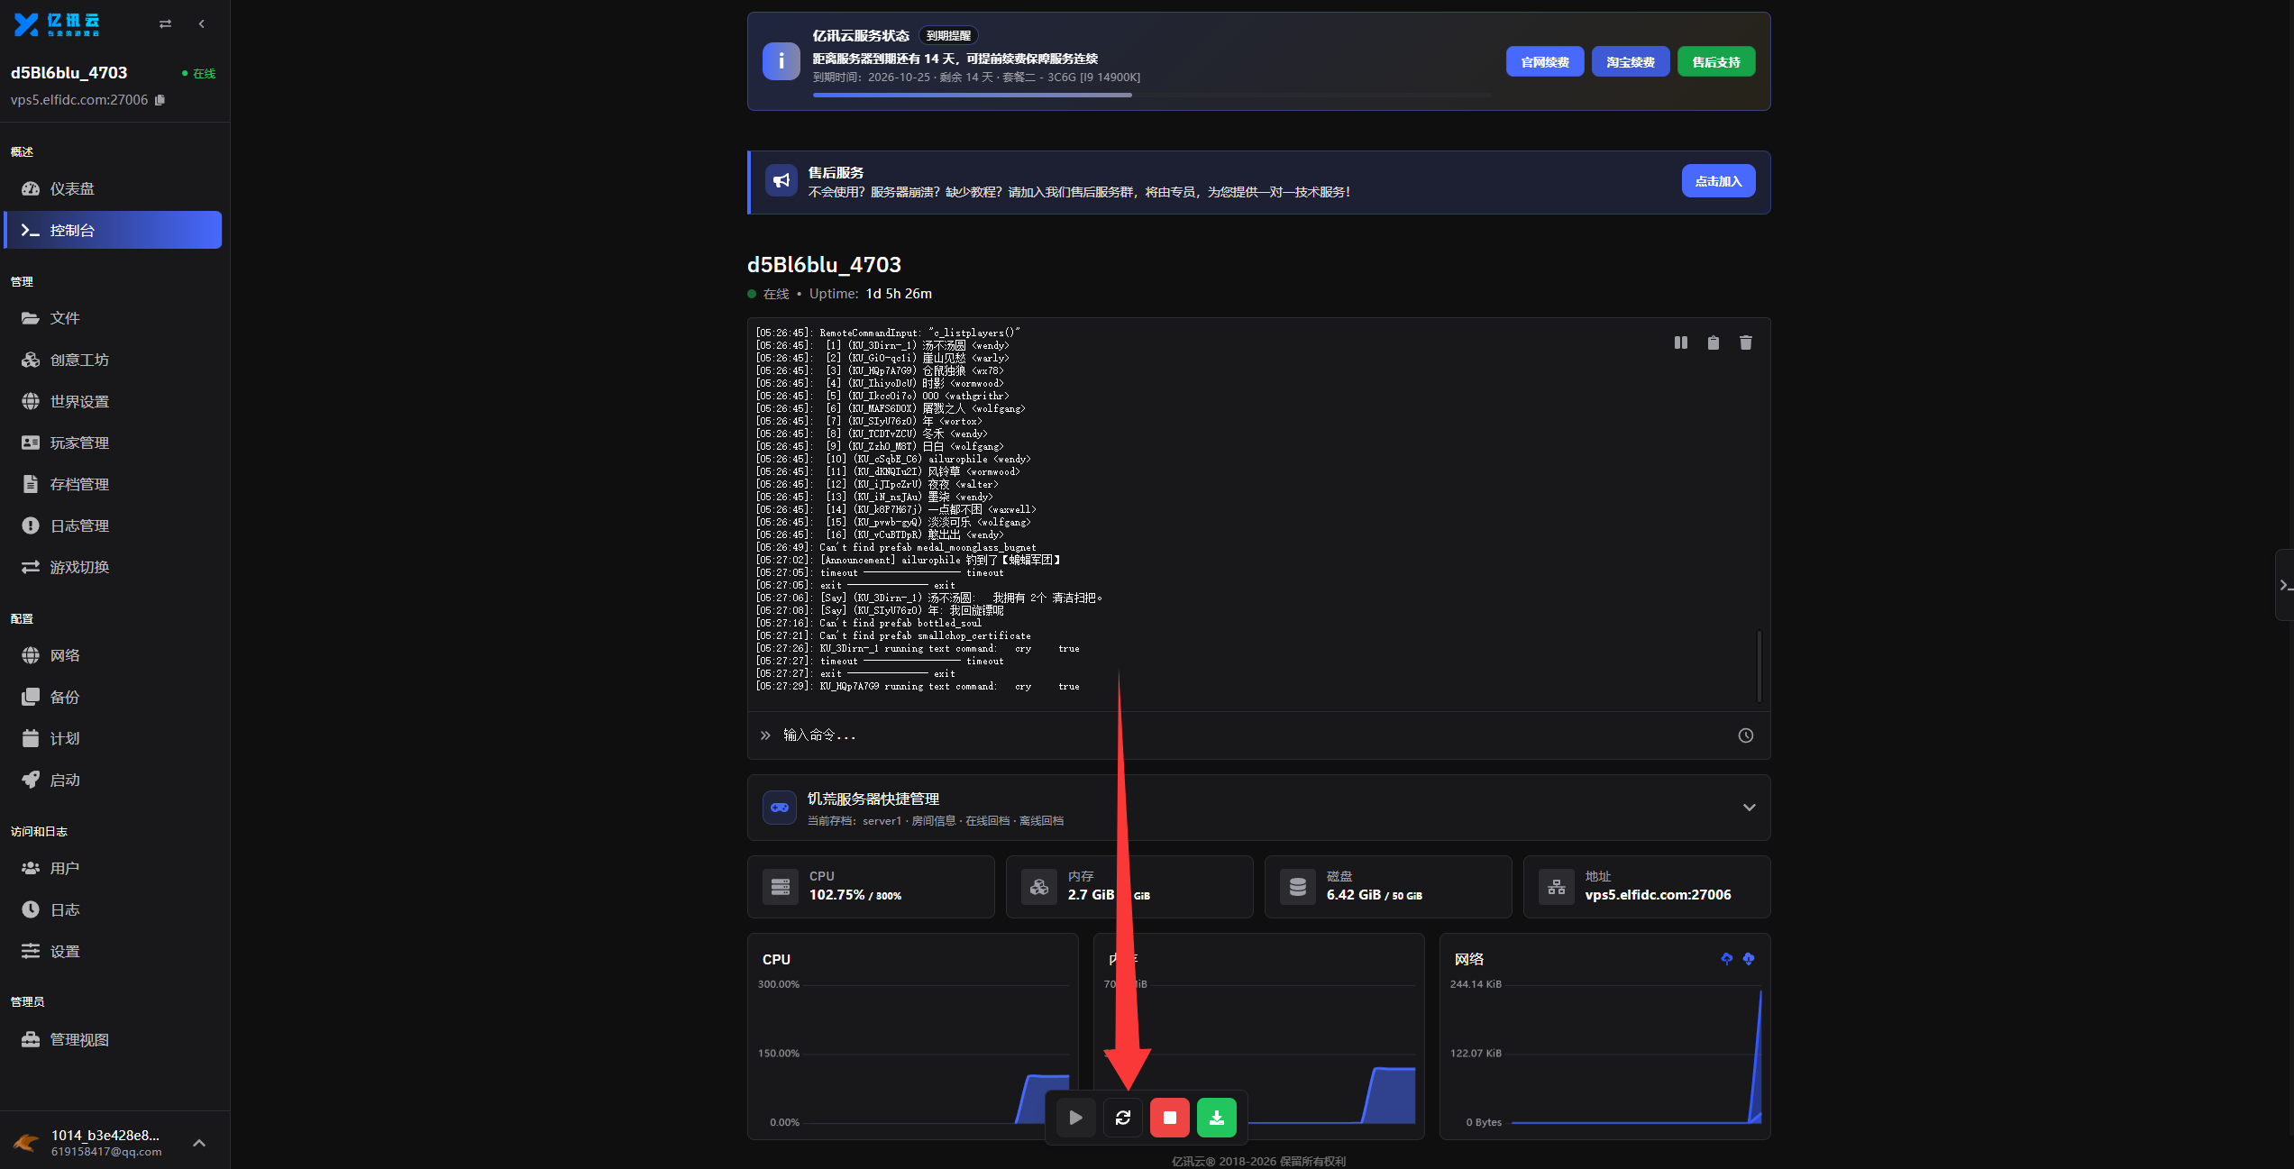2294x1169 pixels.
Task: Expand the 饥荒服务器快捷管理 panel
Action: coord(1748,808)
